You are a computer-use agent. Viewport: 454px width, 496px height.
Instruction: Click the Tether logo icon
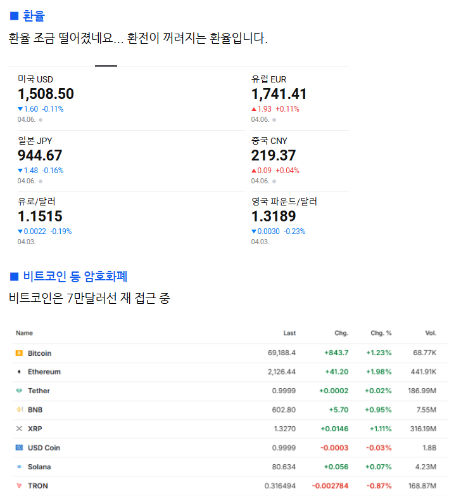[19, 391]
